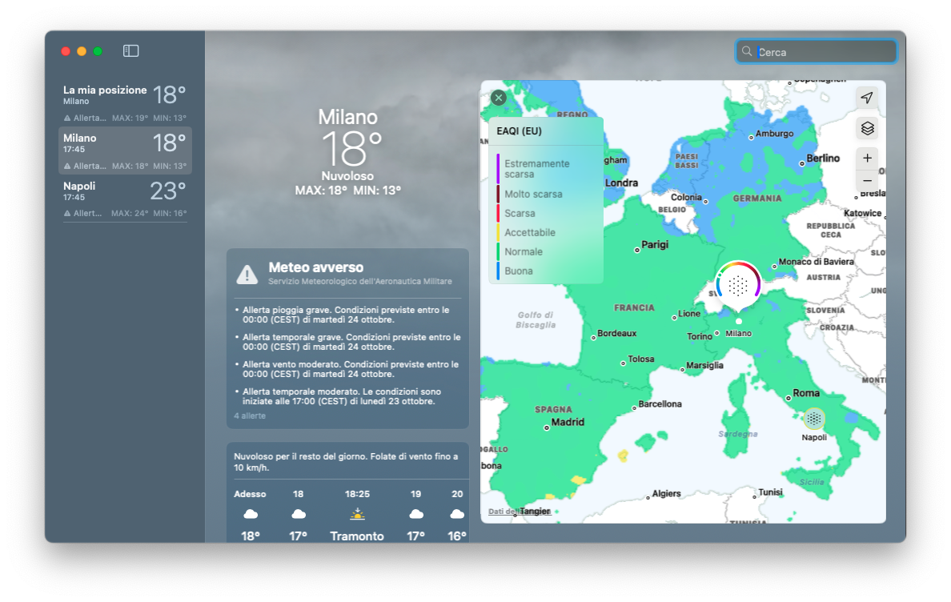The image size is (951, 602).
Task: Click the Adesso hourly cloud icon
Action: tap(251, 514)
